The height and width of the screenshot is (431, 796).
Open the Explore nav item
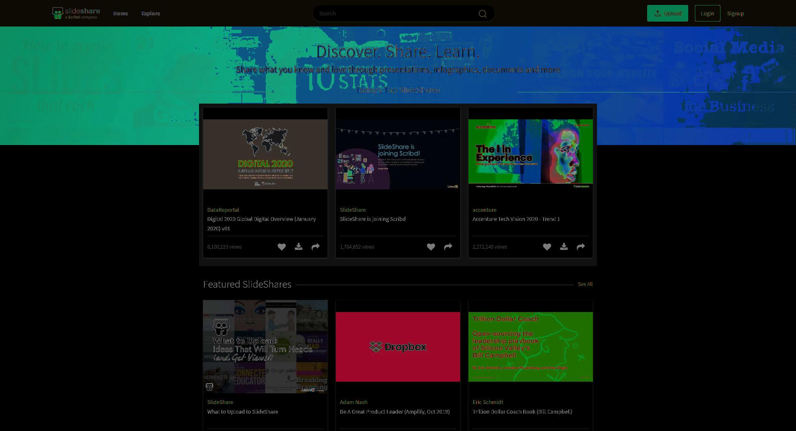151,14
